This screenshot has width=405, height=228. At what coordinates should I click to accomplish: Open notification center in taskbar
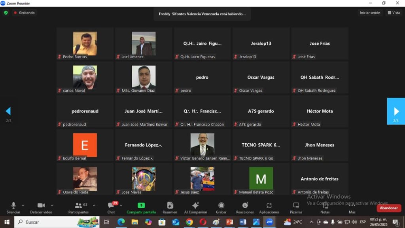click(x=396, y=222)
